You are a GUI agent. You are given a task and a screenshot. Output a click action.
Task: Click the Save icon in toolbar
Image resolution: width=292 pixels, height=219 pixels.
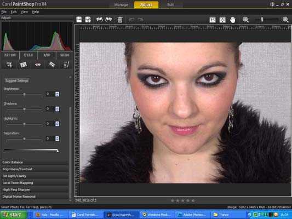tap(79, 19)
